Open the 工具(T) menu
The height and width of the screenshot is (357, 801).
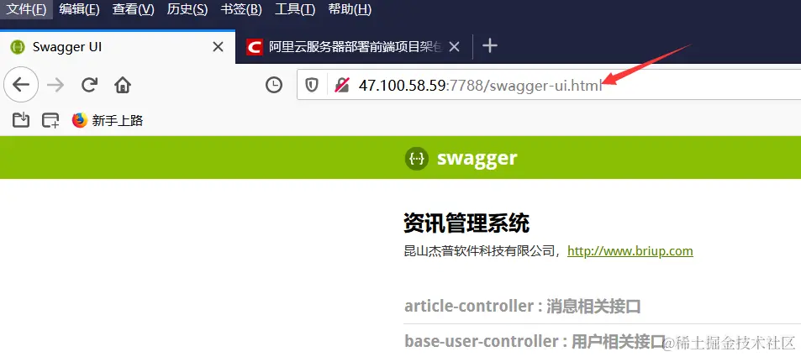click(295, 9)
